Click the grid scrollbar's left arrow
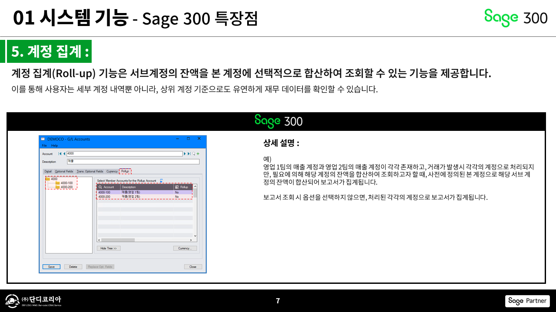 click(x=99, y=240)
